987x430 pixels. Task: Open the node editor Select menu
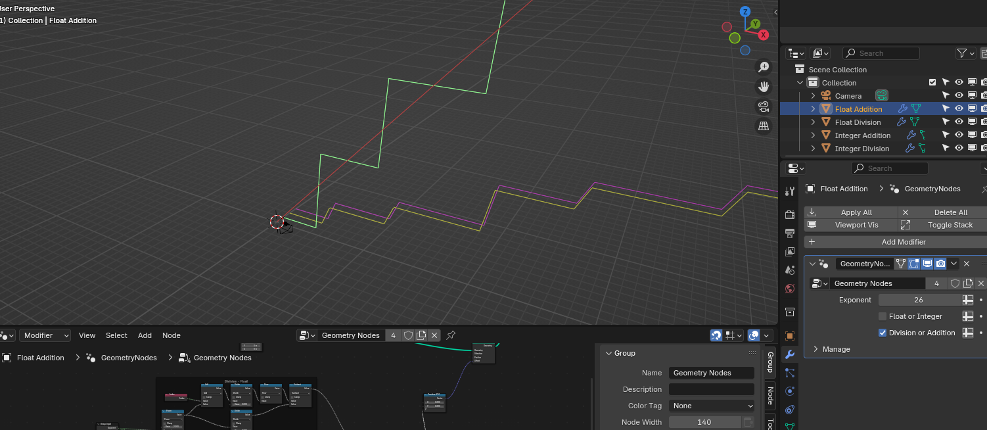[x=116, y=335]
